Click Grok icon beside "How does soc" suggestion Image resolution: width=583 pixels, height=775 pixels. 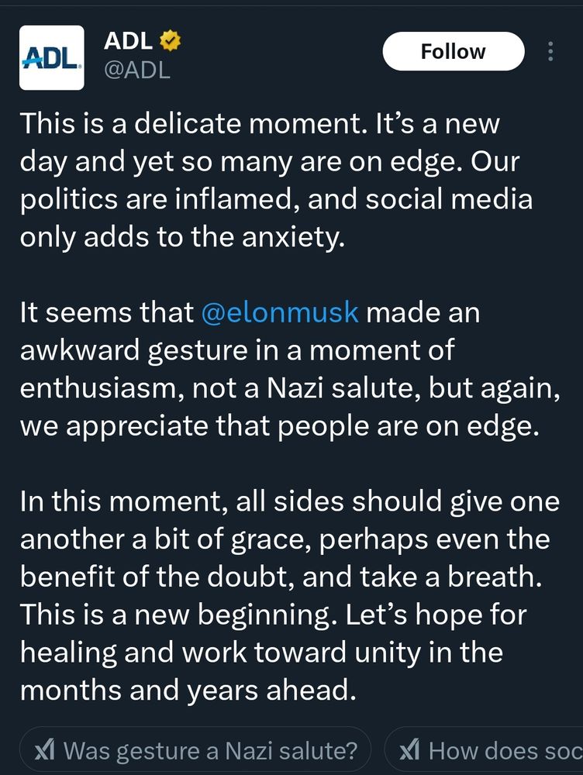coord(409,750)
